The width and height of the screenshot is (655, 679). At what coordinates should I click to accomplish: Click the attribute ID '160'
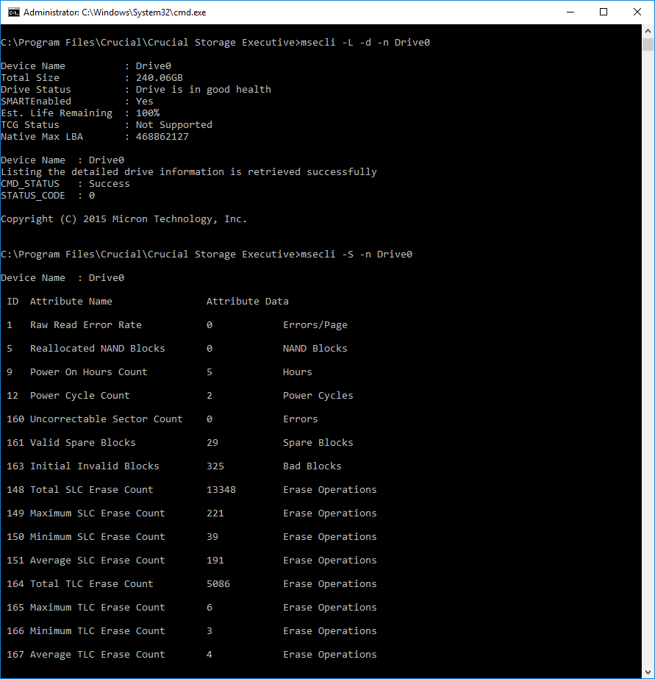[x=15, y=419]
